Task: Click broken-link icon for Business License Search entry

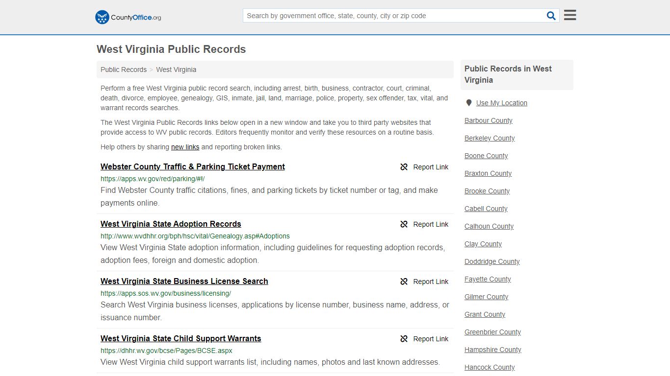Action: [x=404, y=282]
